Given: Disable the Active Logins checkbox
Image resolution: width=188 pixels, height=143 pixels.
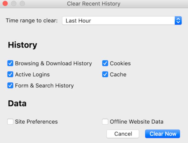Looking at the screenshot, I should pyautogui.click(x=10, y=74).
